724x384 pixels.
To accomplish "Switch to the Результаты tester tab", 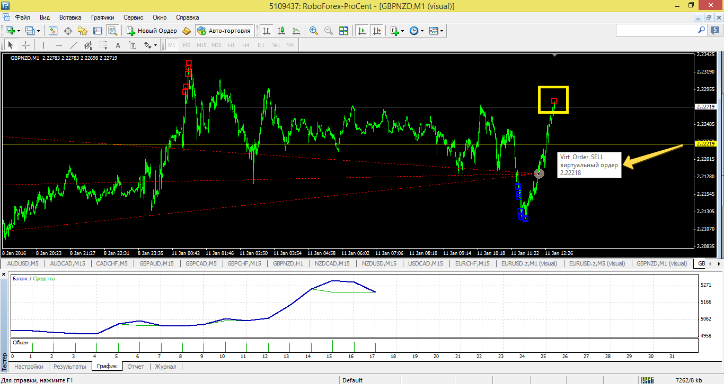I will click(69, 366).
